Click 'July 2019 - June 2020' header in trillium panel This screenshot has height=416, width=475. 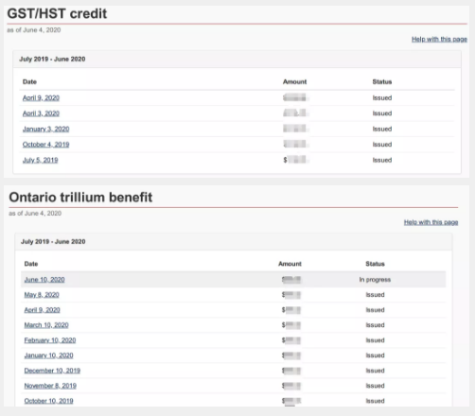point(53,242)
